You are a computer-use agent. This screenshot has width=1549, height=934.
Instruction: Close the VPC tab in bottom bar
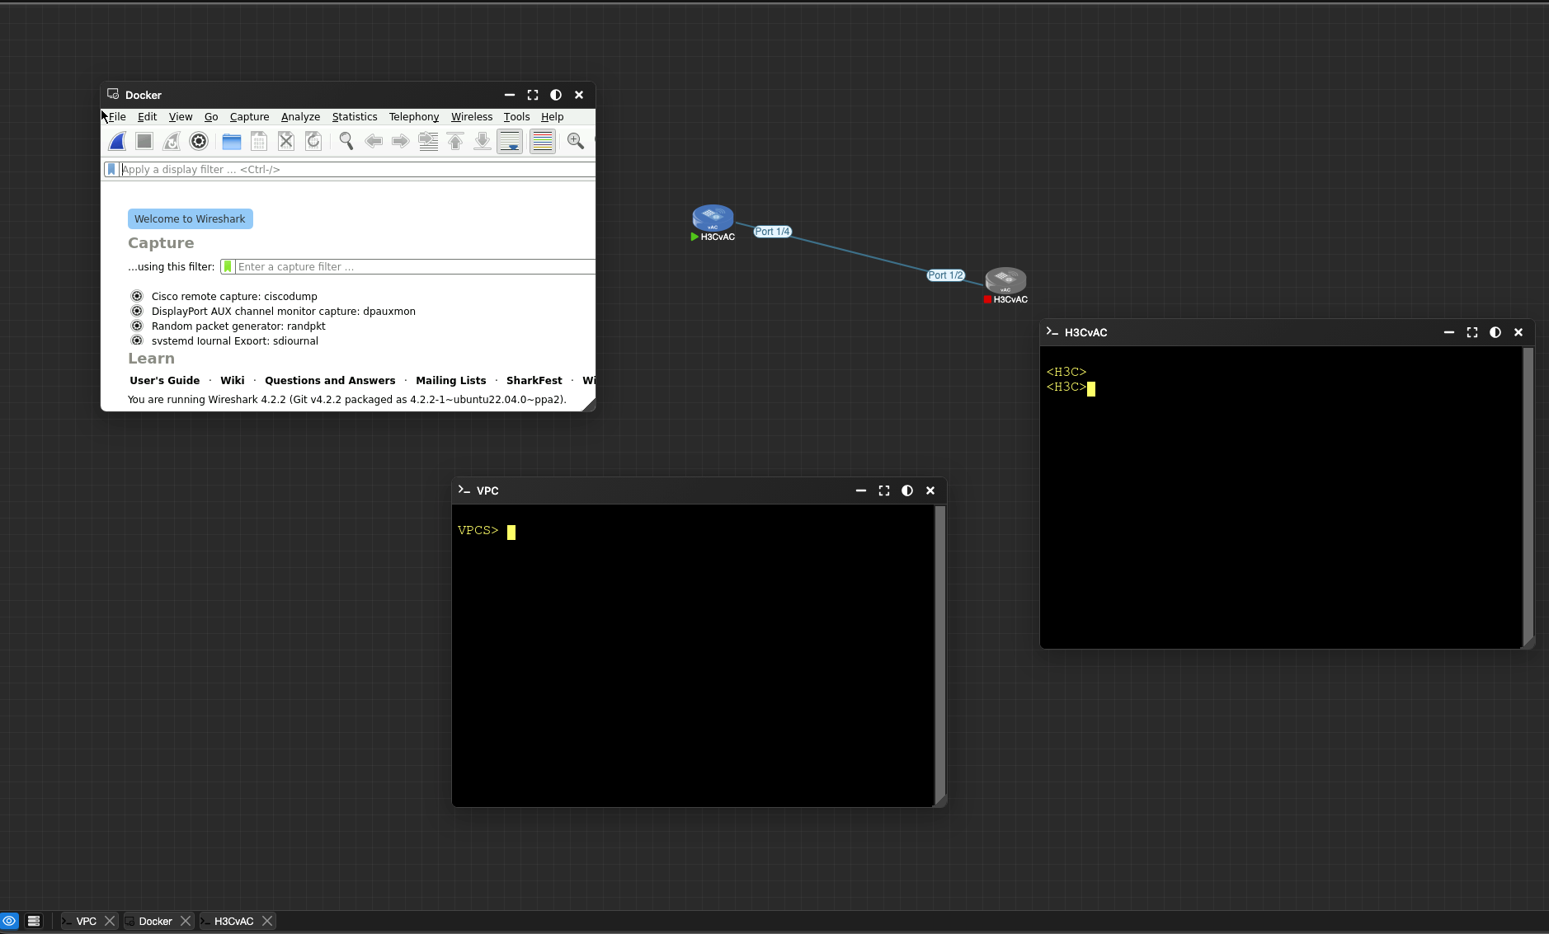(110, 921)
